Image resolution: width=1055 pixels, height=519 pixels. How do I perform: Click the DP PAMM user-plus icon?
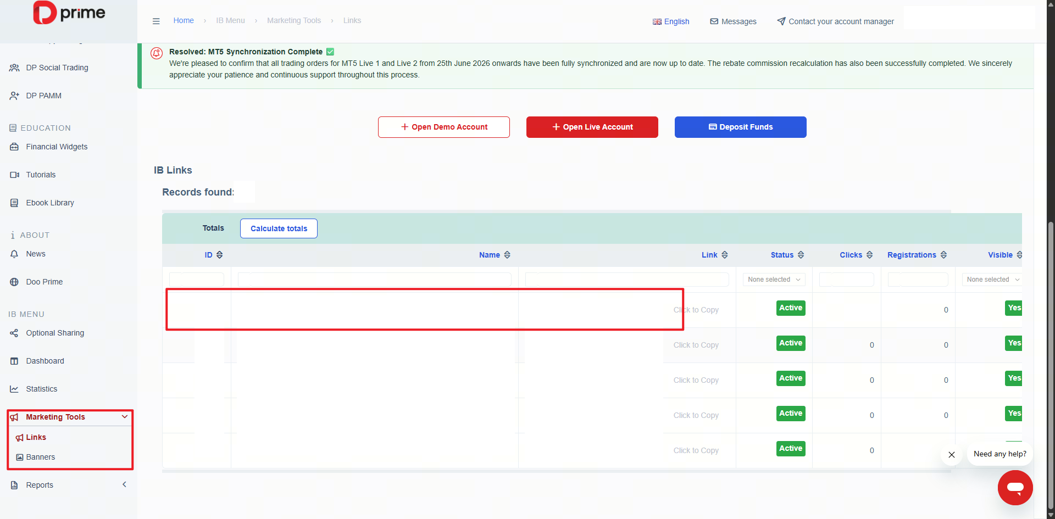14,96
